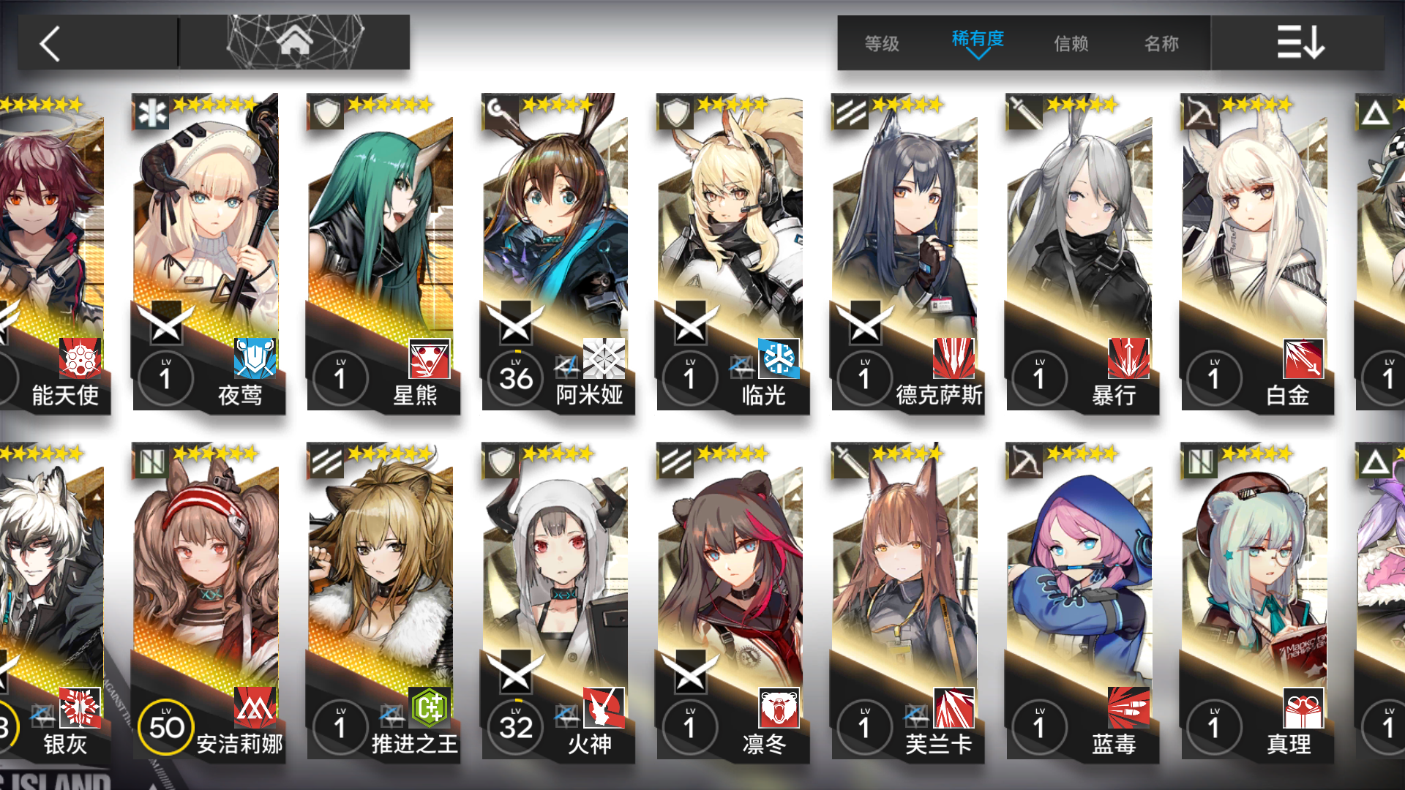Tap 真理's gift box skill icon
This screenshot has height=790, width=1405.
1303,707
